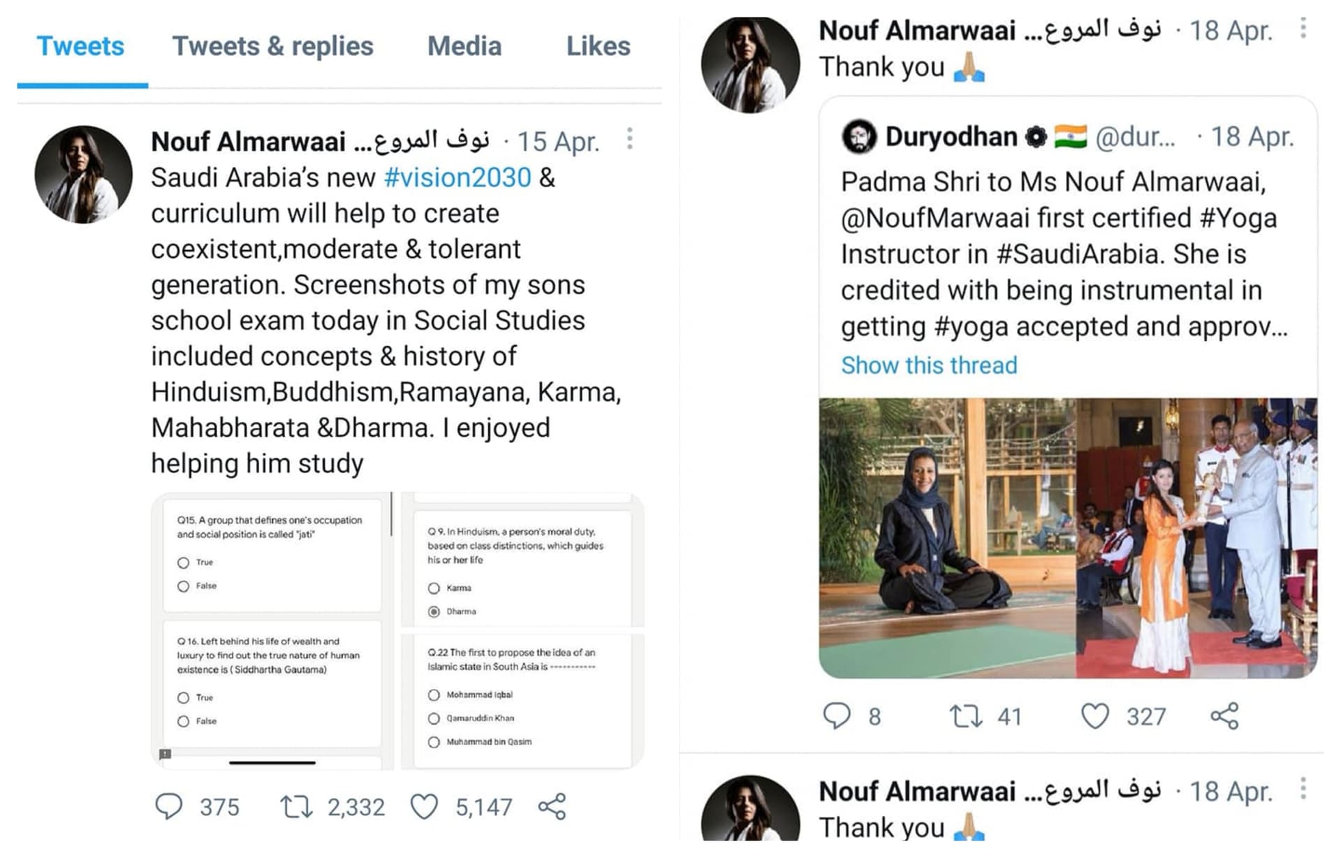The image size is (1341, 858).
Task: Open more options on top 18 Apr. tweet
Action: (x=1303, y=28)
